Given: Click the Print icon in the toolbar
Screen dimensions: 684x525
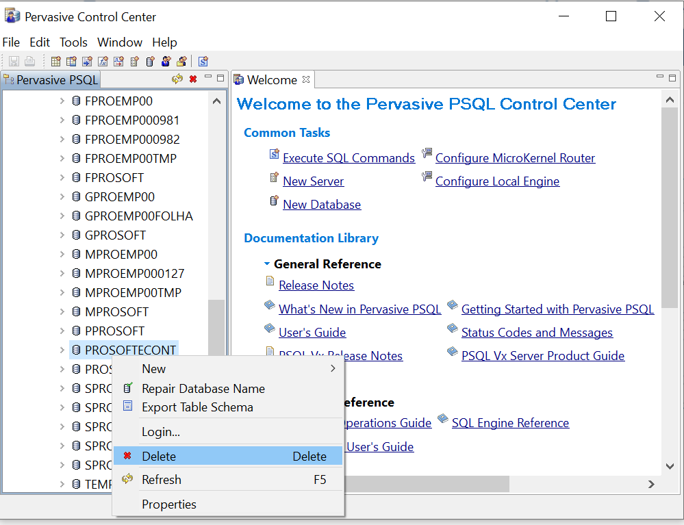Looking at the screenshot, I should (x=29, y=62).
